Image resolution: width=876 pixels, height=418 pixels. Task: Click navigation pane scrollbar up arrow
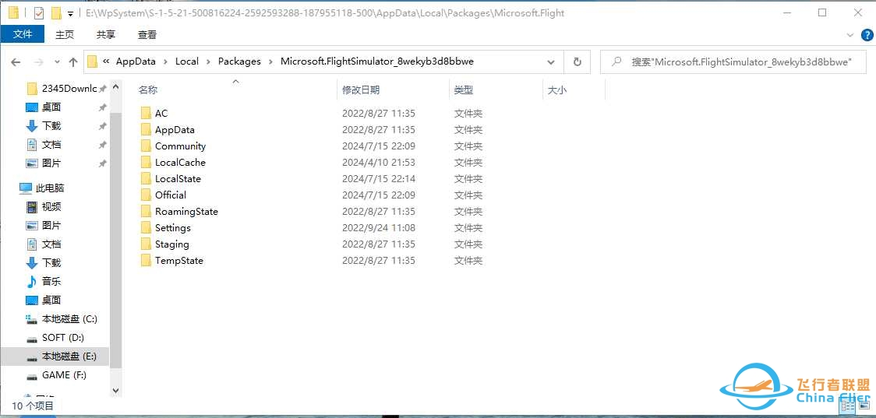[115, 86]
